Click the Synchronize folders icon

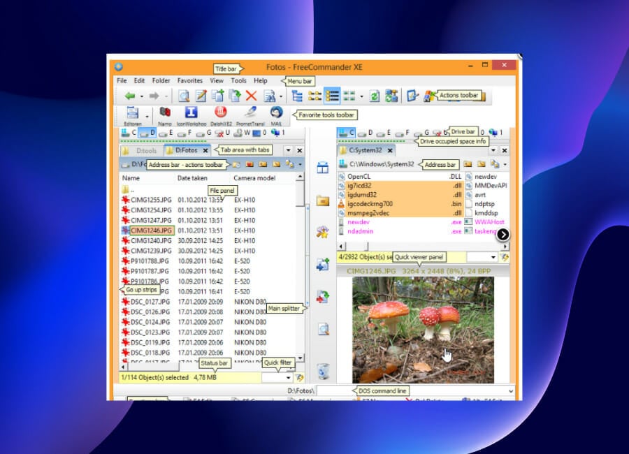click(391, 96)
